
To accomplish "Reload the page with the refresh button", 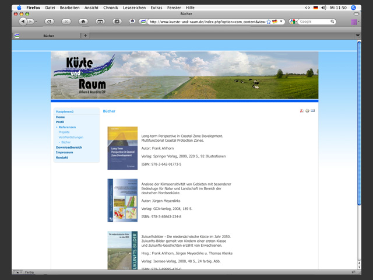I will 49,22.
